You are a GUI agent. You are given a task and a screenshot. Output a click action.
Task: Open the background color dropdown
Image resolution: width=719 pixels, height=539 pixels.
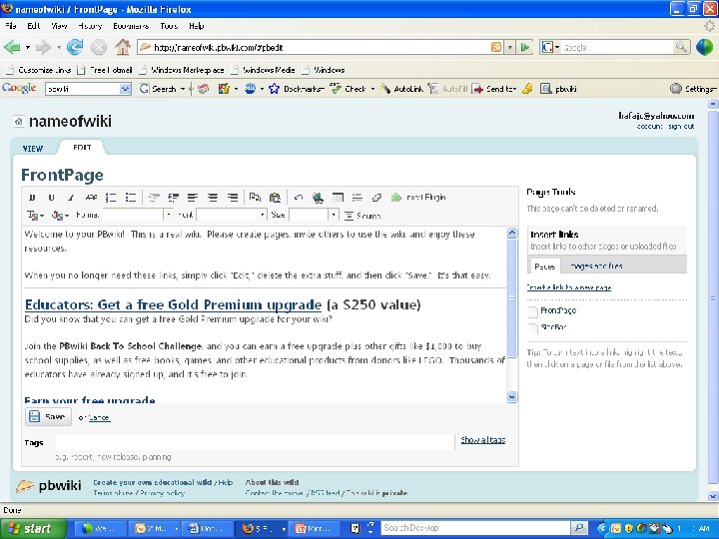(x=60, y=216)
